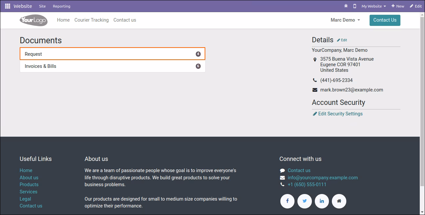The height and width of the screenshot is (215, 425).
Task: Click the Twitter social icon
Action: coord(305,201)
